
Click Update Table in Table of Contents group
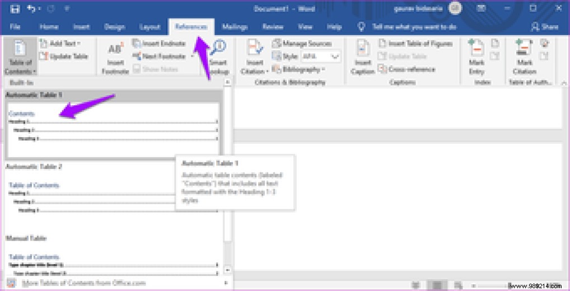tap(64, 57)
